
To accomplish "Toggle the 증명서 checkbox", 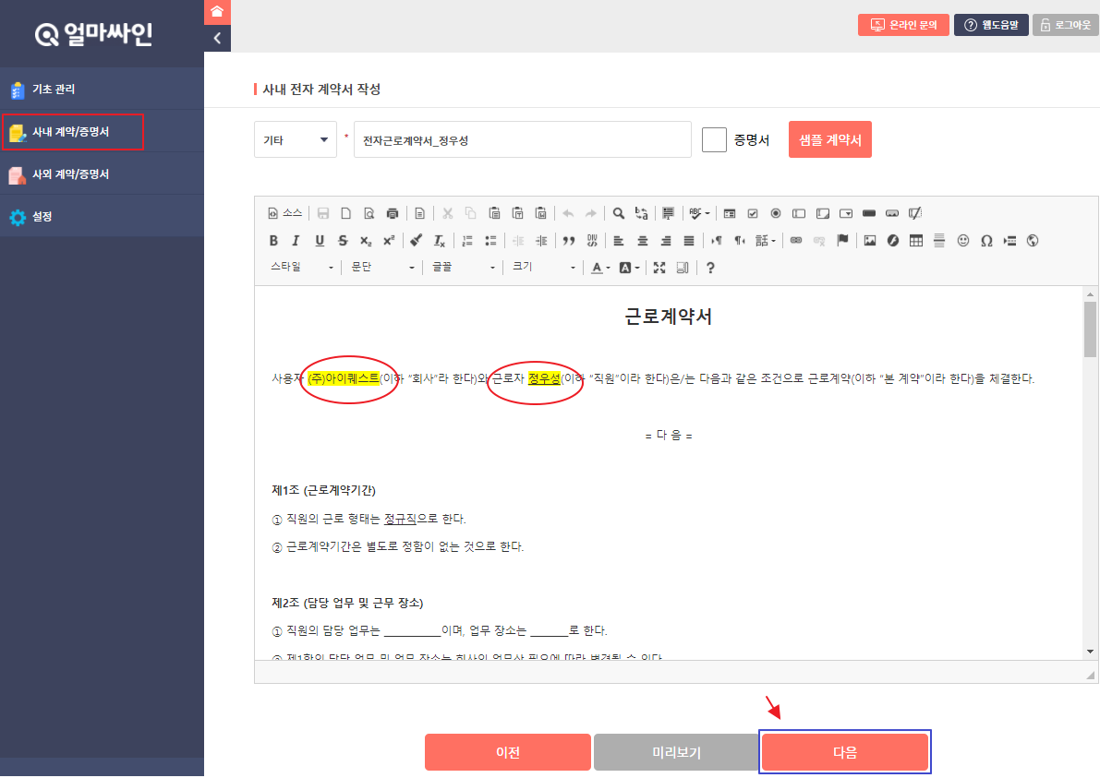I will [713, 139].
